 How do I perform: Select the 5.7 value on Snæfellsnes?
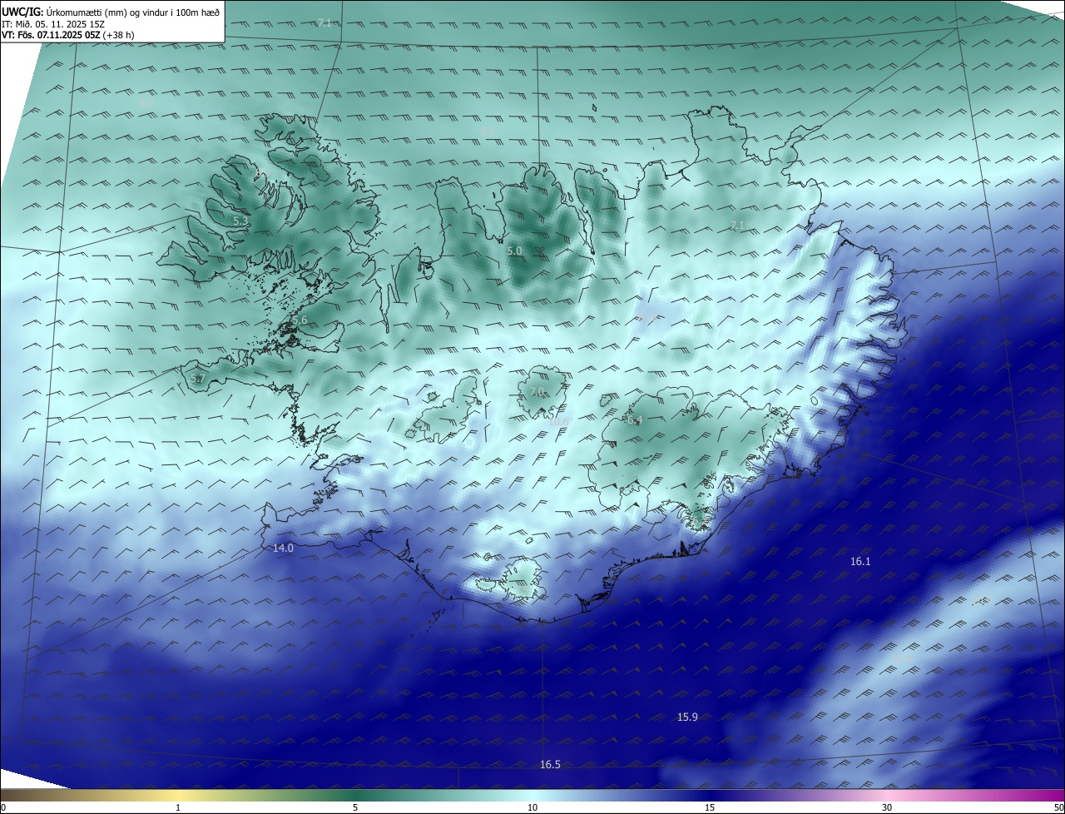(x=197, y=379)
